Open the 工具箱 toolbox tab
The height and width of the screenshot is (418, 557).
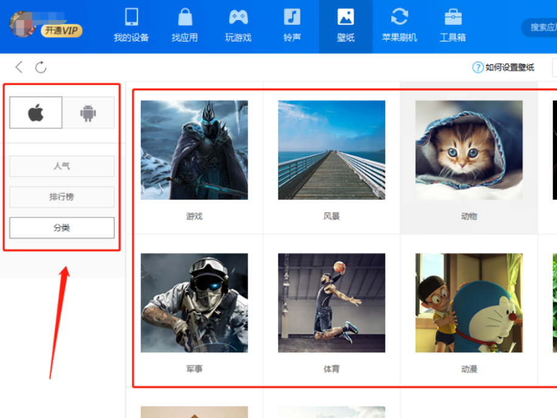click(453, 26)
